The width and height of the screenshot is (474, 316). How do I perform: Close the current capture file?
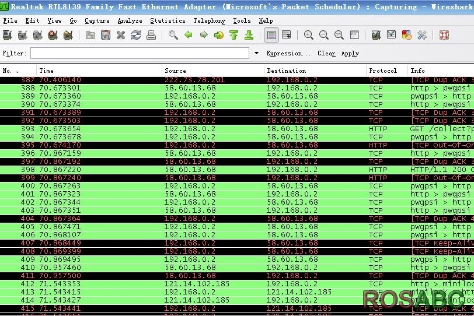pos(121,35)
